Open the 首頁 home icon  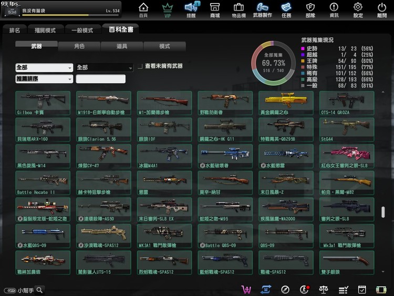click(x=143, y=10)
